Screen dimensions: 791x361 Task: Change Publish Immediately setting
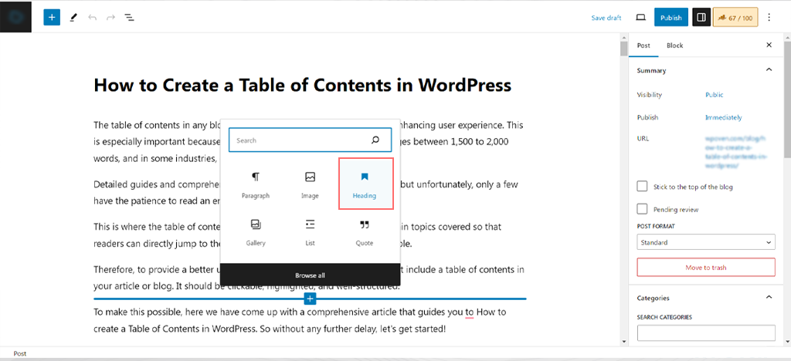click(x=723, y=117)
